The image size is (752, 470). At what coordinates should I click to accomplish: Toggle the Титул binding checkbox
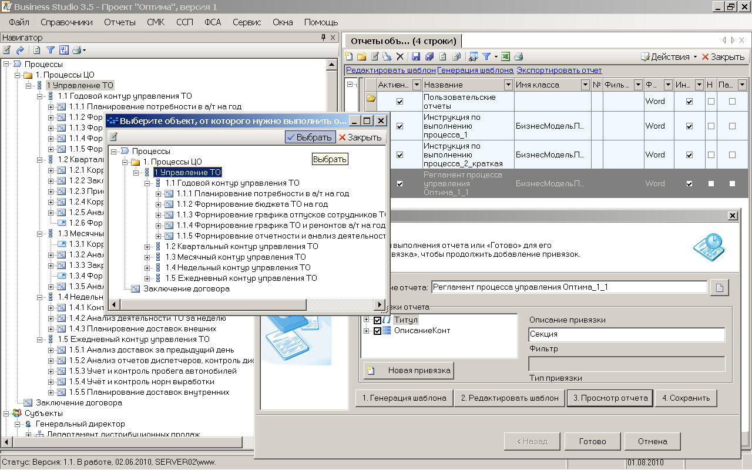point(377,320)
